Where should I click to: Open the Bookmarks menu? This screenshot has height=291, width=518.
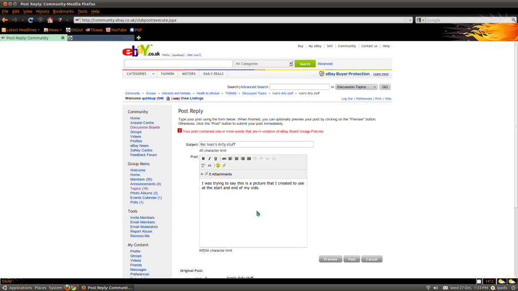coord(63,11)
